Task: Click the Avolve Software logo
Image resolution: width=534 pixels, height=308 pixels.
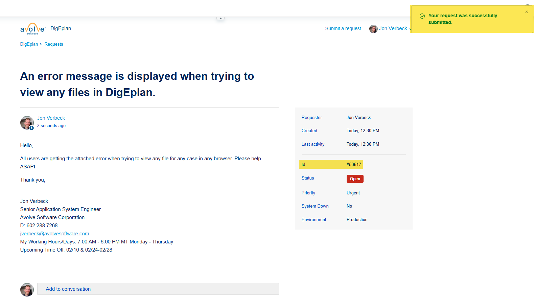Action: [x=33, y=29]
